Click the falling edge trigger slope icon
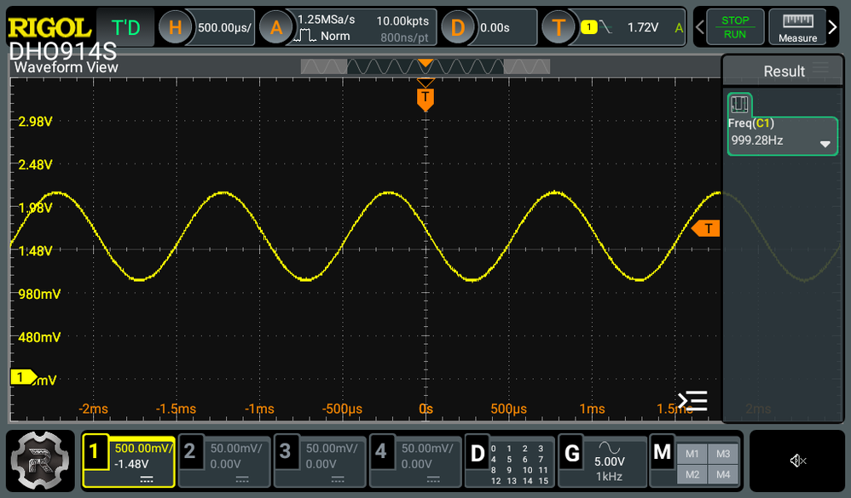Image resolution: width=851 pixels, height=498 pixels. (x=605, y=27)
